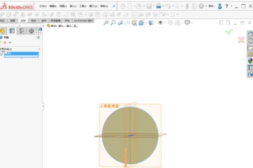Click the New document icon

coord(130,6)
